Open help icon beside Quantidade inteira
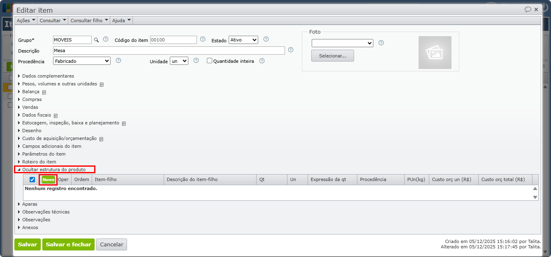 262,61
